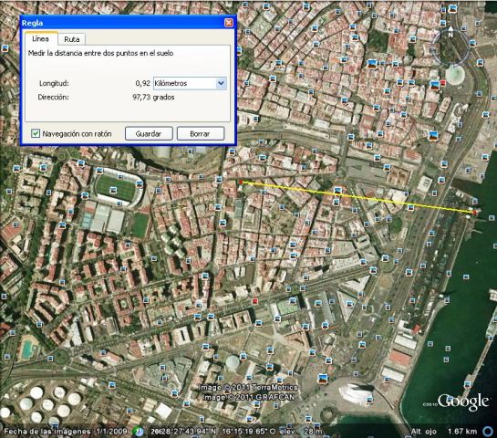Click the Borrar button
This screenshot has width=497, height=438.
tap(200, 133)
